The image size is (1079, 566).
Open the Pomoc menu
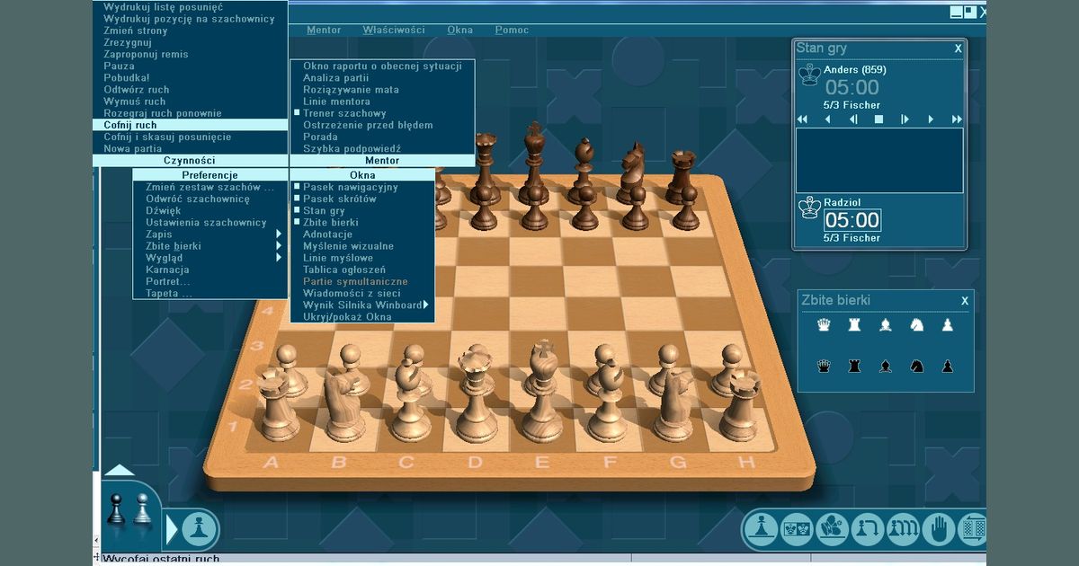(x=512, y=30)
